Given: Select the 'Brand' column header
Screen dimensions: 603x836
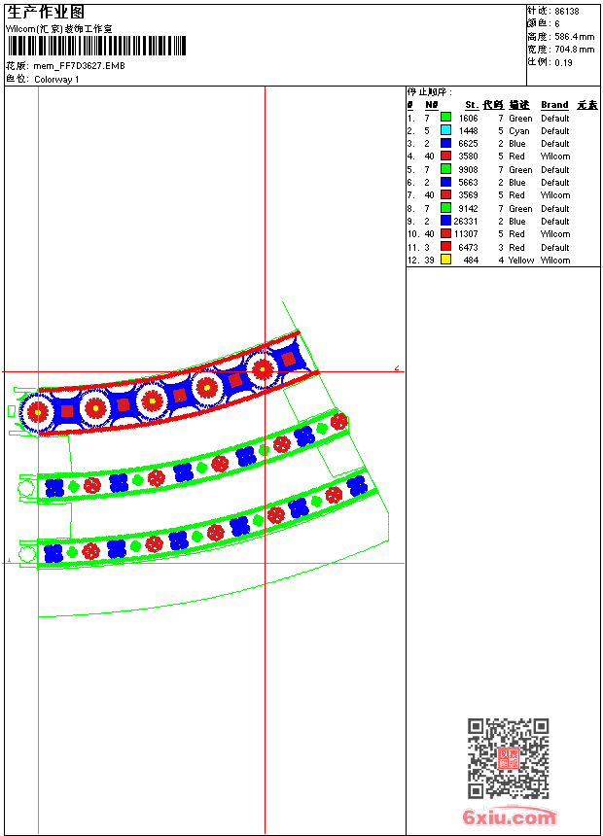Looking at the screenshot, I should (554, 105).
